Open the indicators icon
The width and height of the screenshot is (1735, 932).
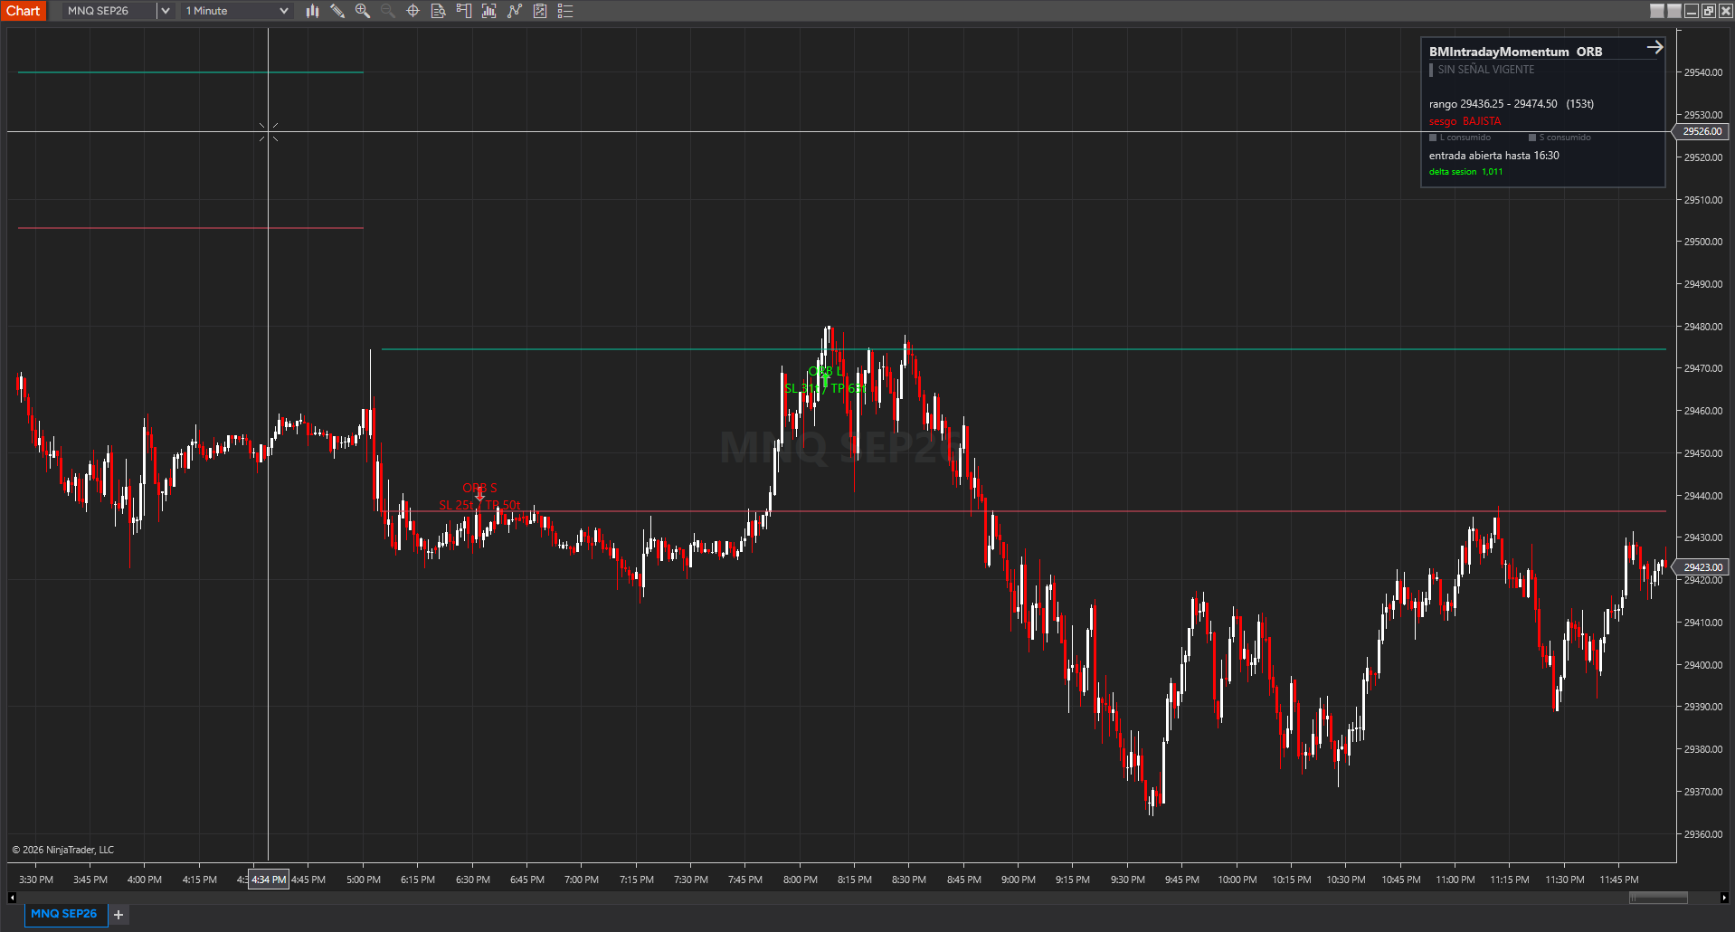pyautogui.click(x=489, y=11)
